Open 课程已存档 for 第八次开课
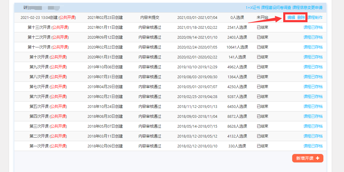Image resolution: width=344 pixels, height=172 pixels. pyautogui.click(x=313, y=77)
